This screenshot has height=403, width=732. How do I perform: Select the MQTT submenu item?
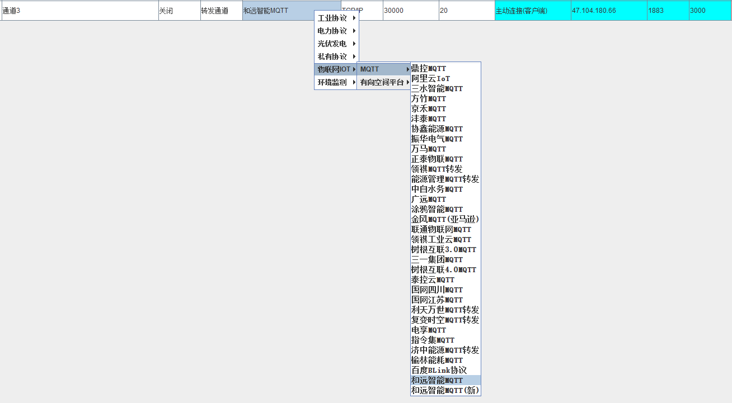pos(384,69)
